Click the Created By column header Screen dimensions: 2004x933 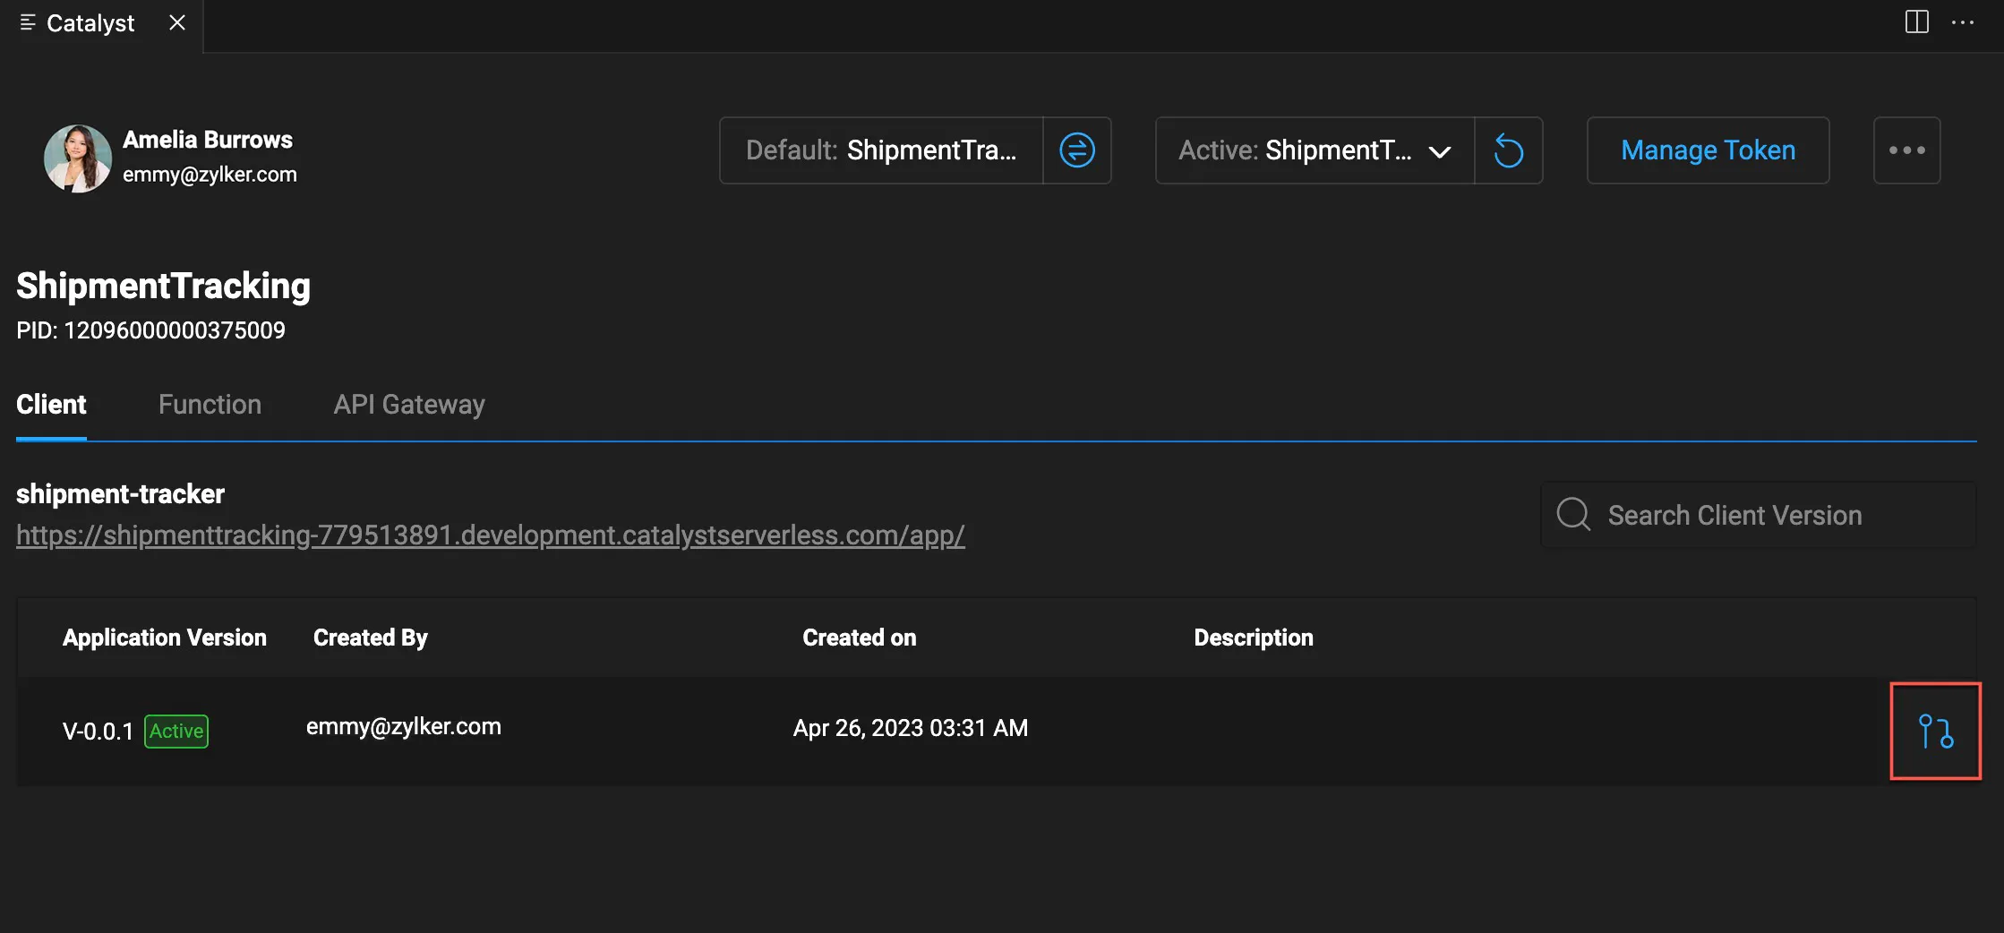pos(371,638)
